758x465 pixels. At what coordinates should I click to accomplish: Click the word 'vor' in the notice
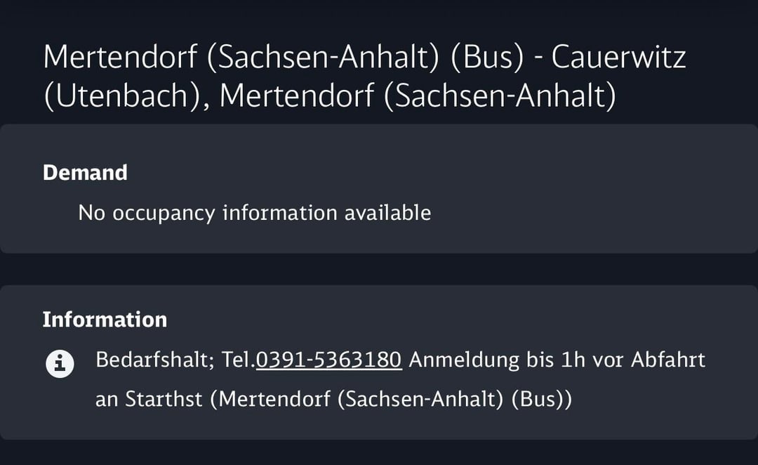608,360
